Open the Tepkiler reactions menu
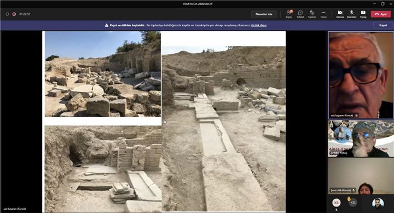 [x=312, y=14]
